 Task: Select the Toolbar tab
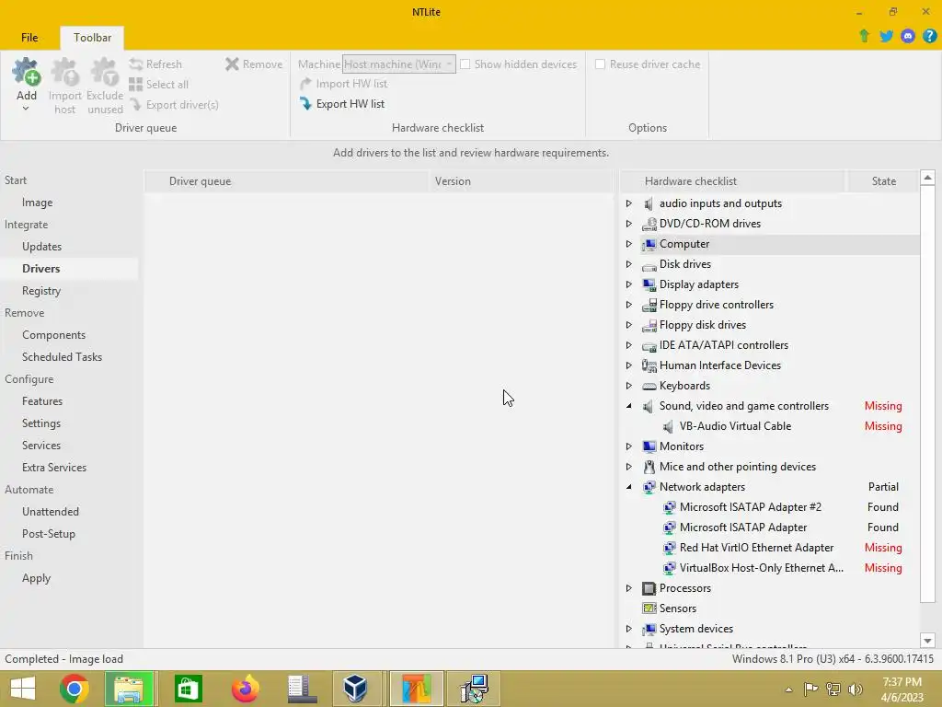93,37
